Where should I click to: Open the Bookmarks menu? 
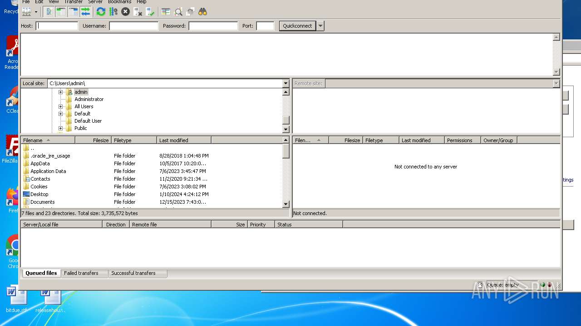(x=119, y=2)
